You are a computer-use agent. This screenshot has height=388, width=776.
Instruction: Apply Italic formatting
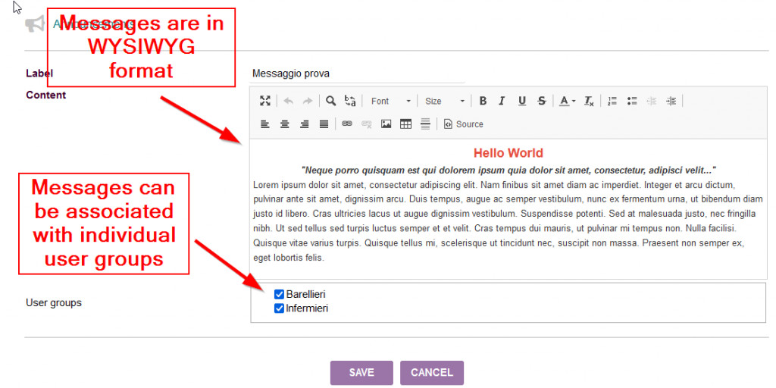click(502, 101)
